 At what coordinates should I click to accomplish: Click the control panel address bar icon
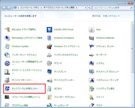pyautogui.click(x=15, y=8)
